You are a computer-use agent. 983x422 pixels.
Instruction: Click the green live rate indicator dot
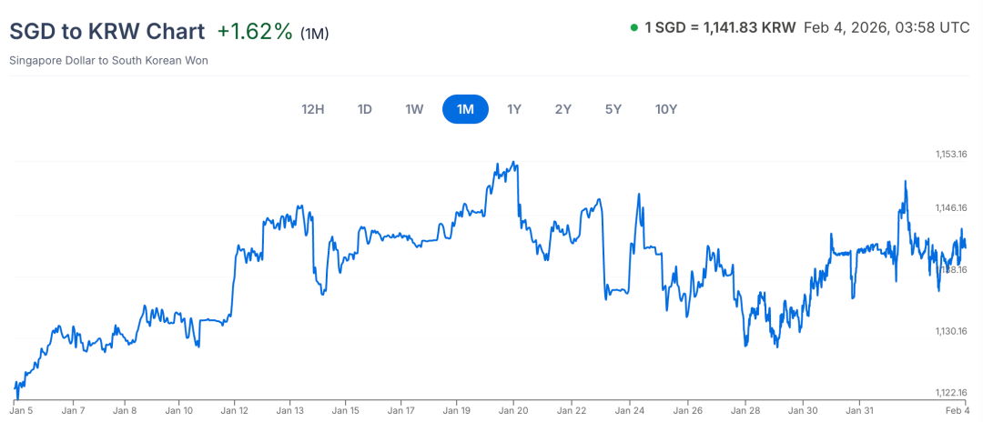coord(633,28)
